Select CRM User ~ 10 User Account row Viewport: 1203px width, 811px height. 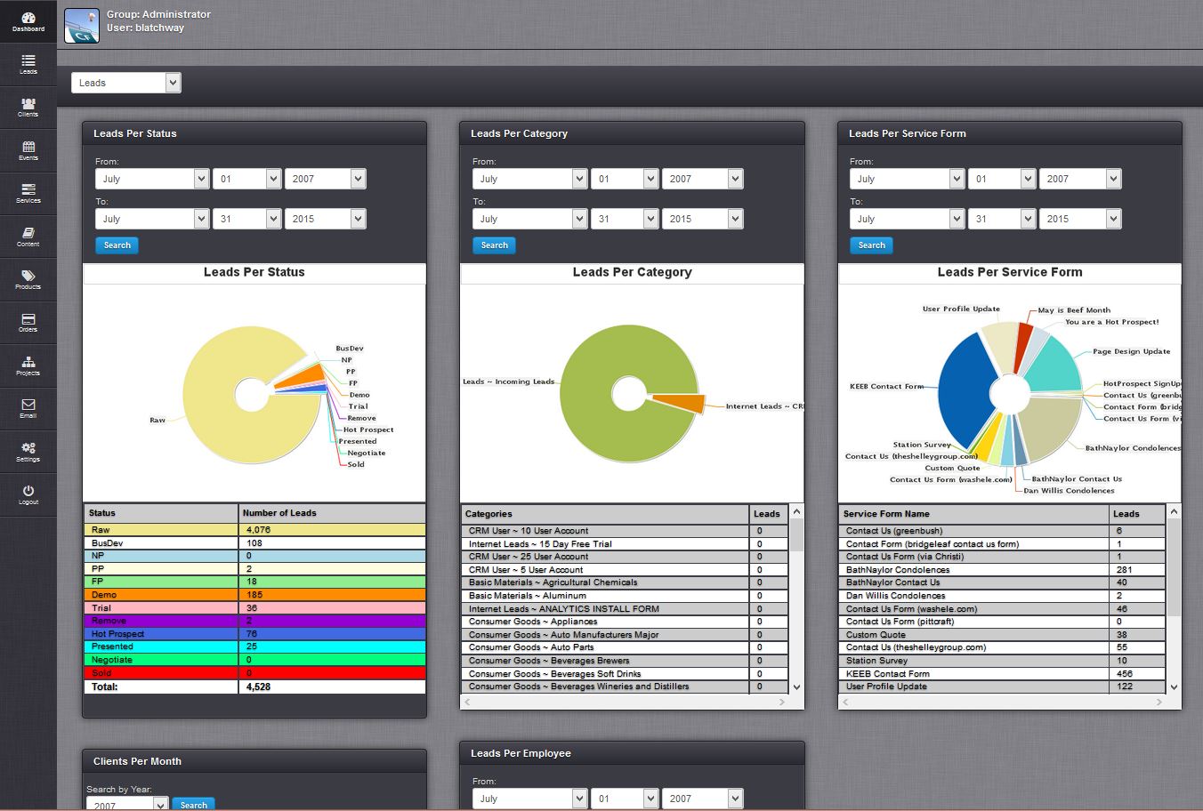[x=625, y=531]
